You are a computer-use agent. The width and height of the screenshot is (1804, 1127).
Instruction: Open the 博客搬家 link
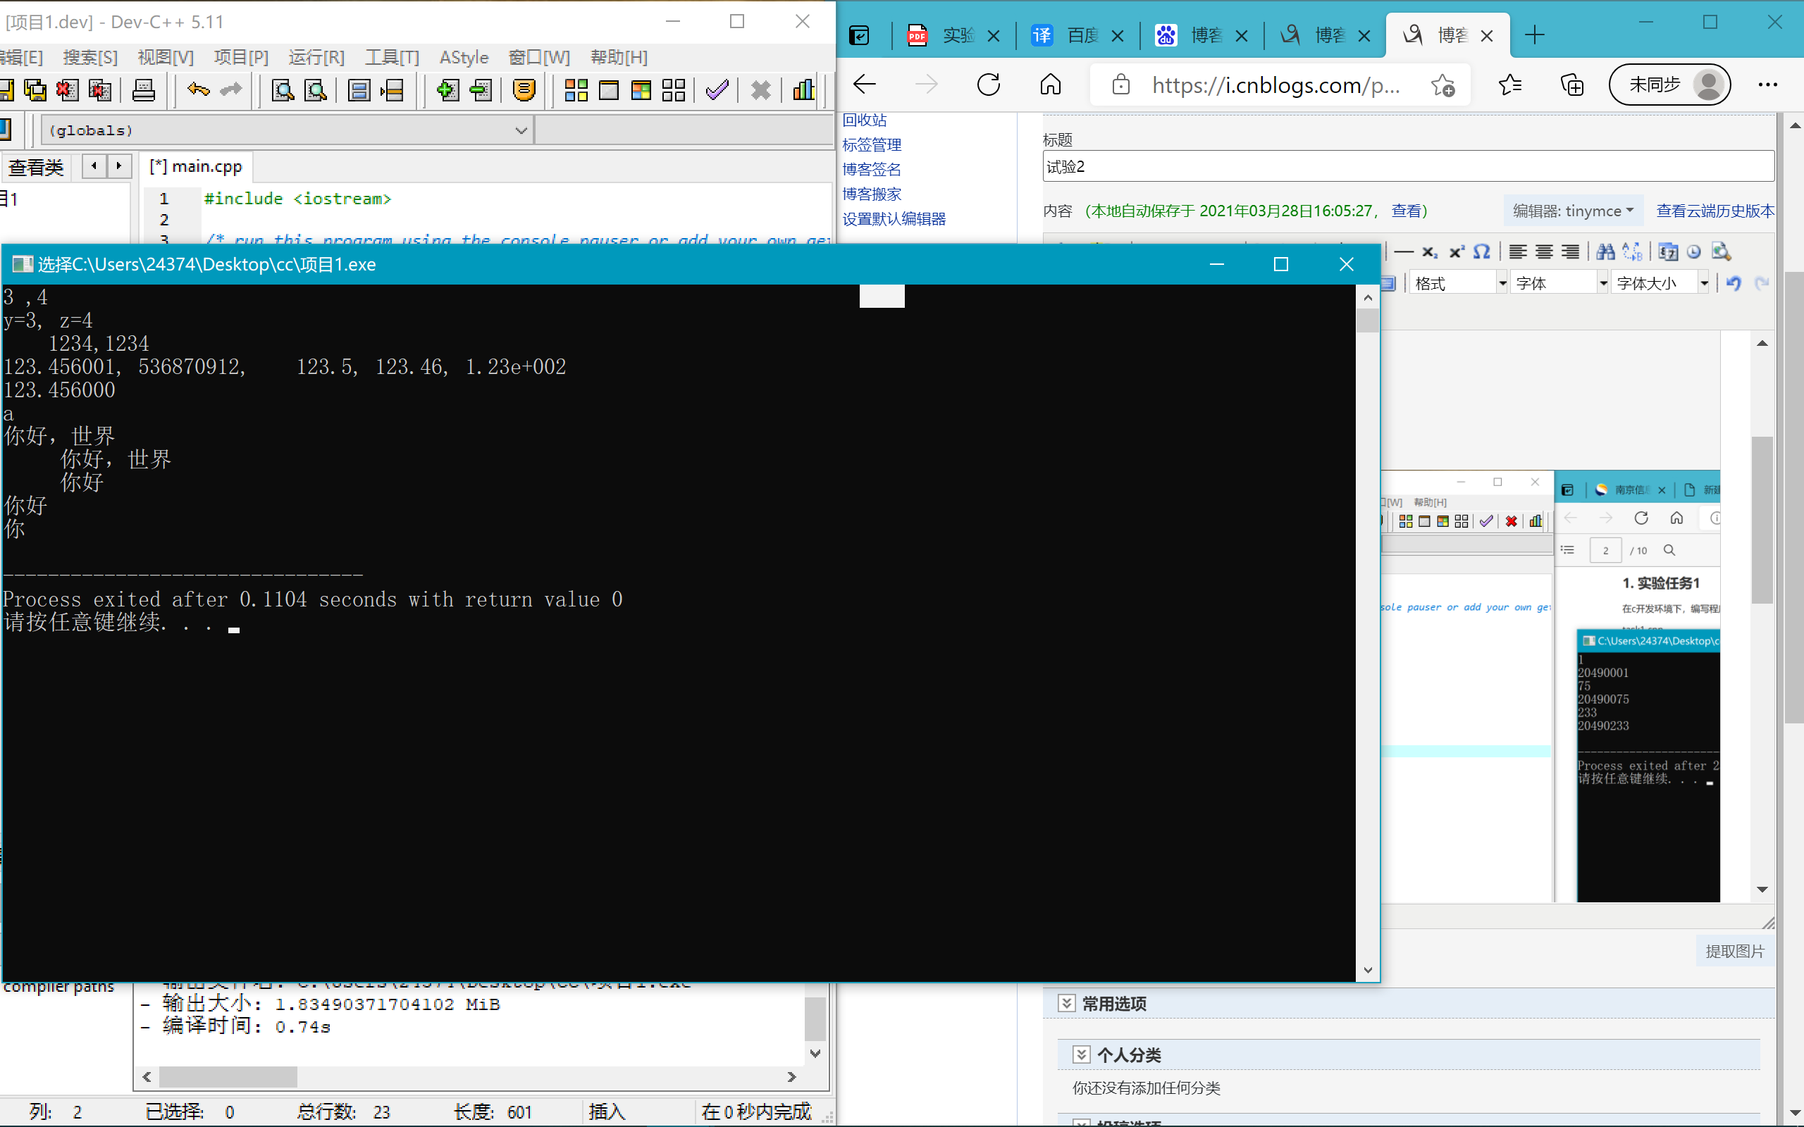(872, 194)
